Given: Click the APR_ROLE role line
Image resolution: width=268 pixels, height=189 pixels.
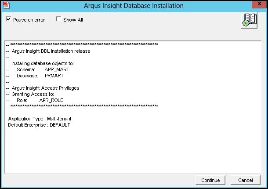Looking at the screenshot, I should pyautogui.click(x=40, y=100).
